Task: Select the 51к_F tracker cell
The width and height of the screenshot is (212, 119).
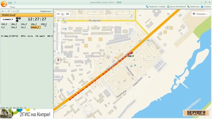Action: click(x=16, y=27)
